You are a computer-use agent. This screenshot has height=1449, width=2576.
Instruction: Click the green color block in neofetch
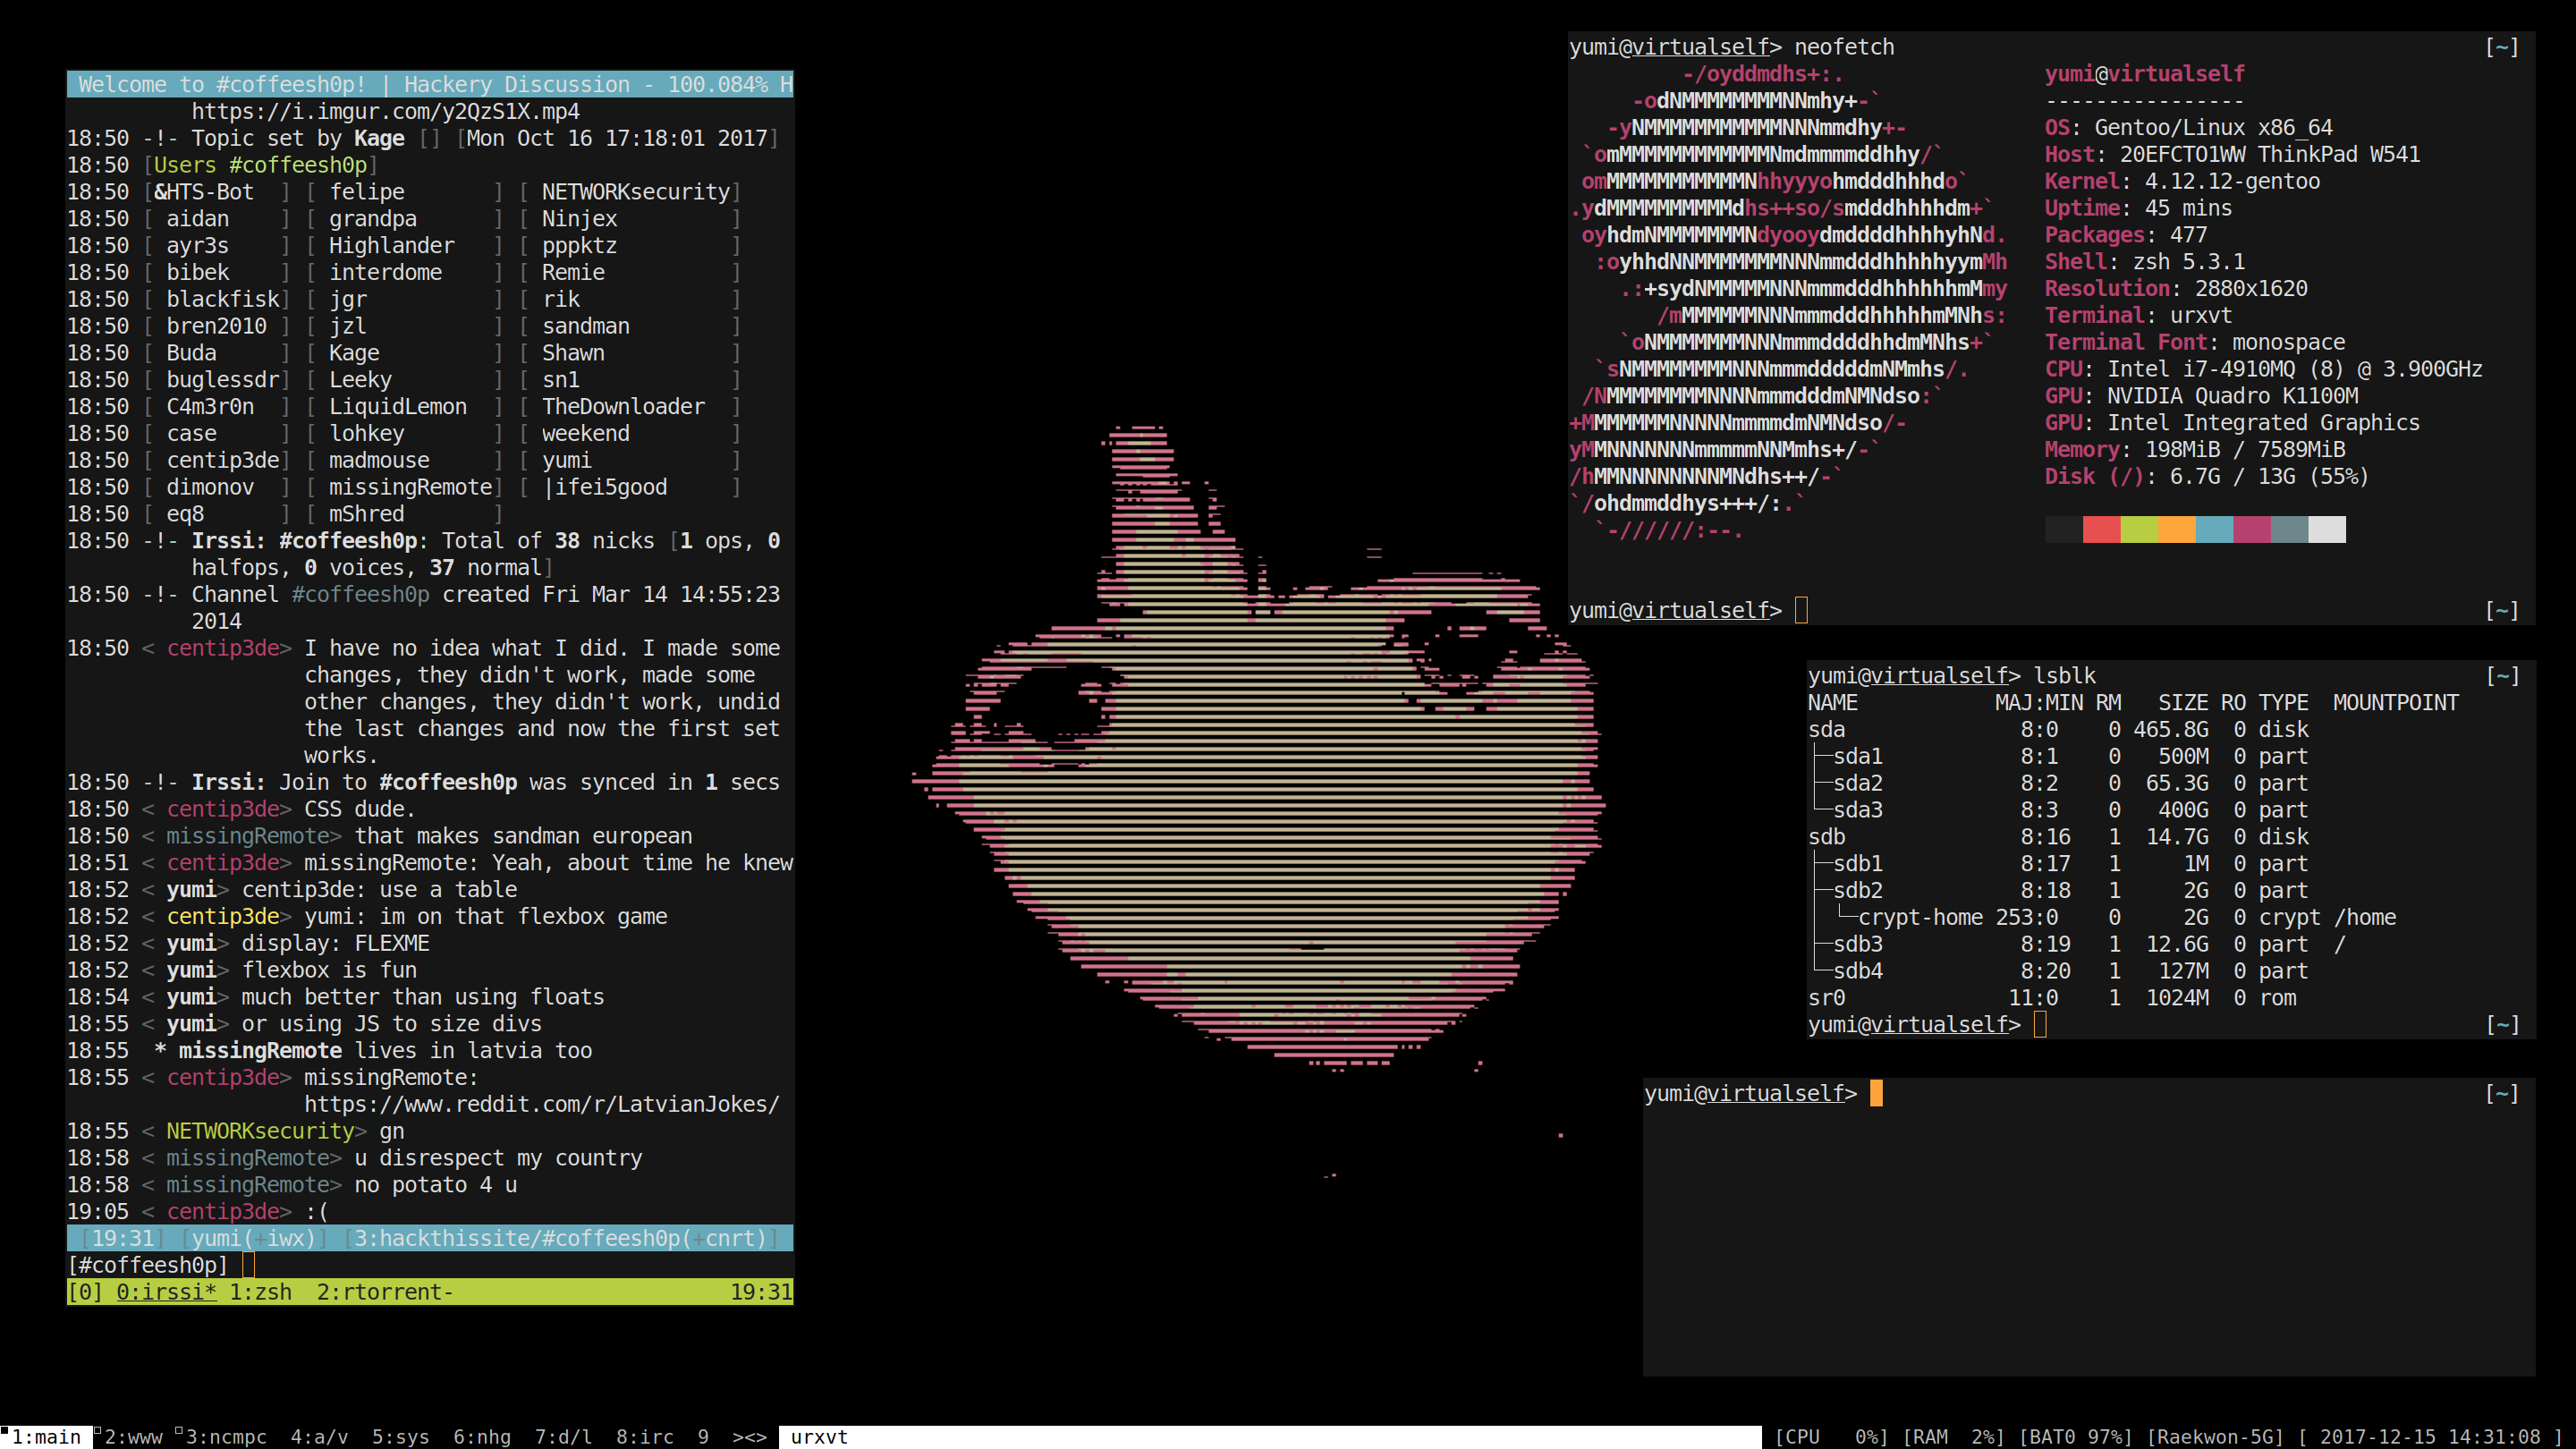pos(2139,529)
